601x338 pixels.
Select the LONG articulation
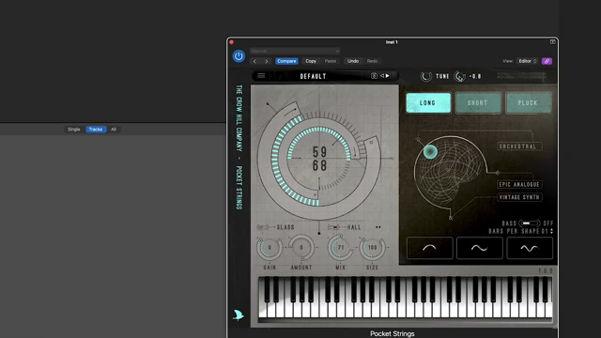point(428,102)
